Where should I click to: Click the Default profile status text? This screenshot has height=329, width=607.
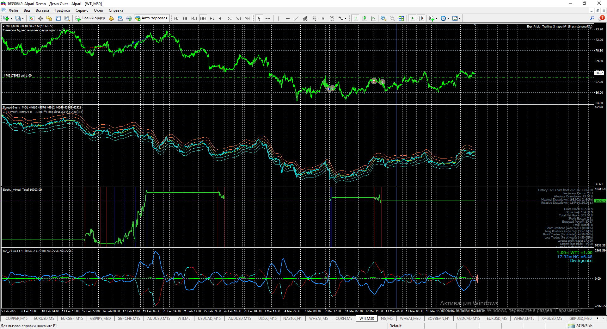pyautogui.click(x=395, y=326)
